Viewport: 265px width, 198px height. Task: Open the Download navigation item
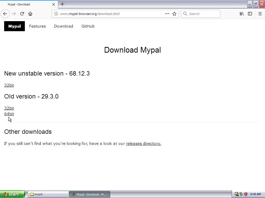coord(64,26)
